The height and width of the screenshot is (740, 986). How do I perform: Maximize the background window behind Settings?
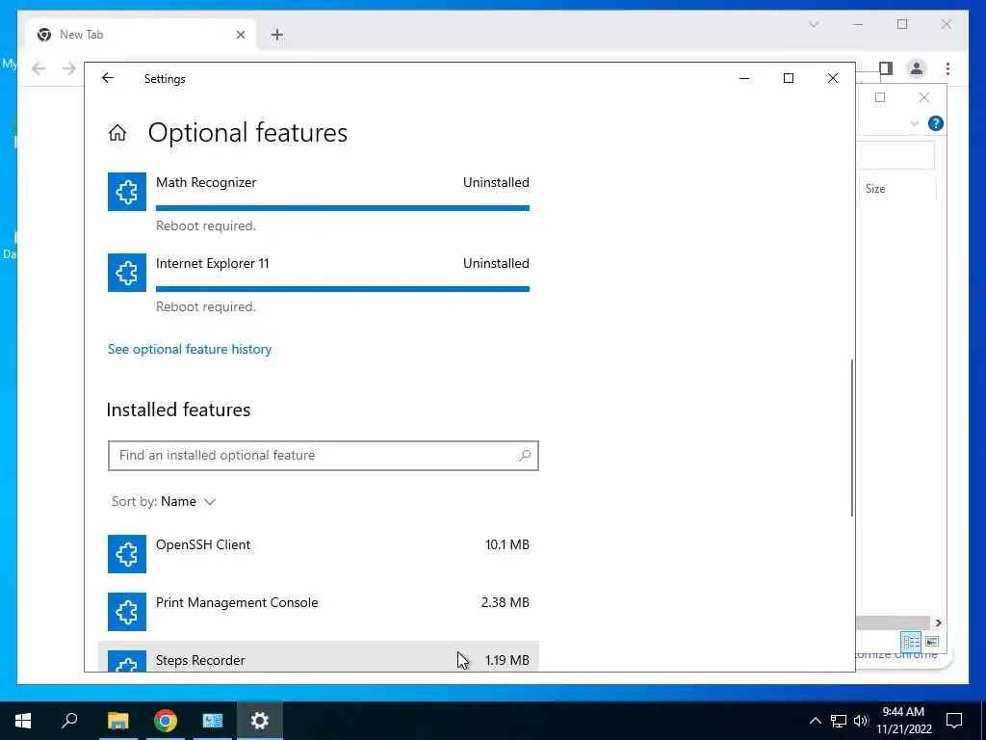point(880,97)
